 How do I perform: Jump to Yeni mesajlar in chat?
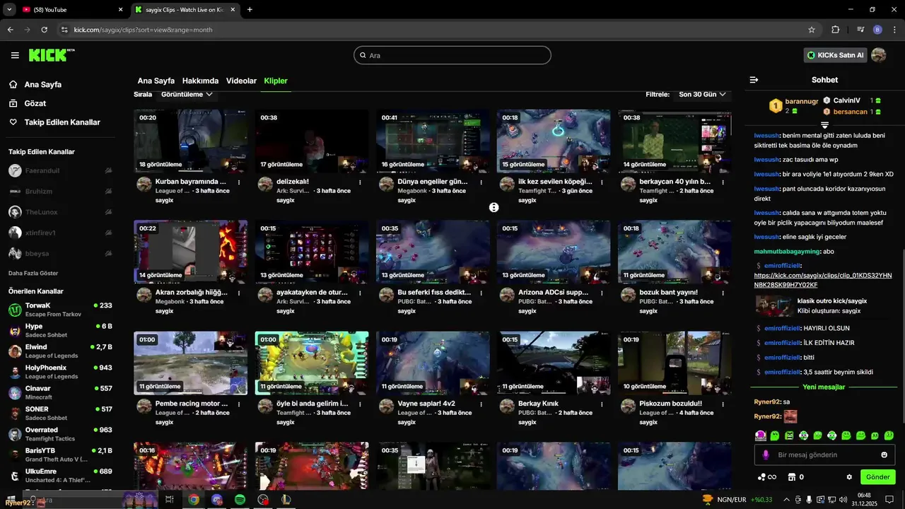824,387
